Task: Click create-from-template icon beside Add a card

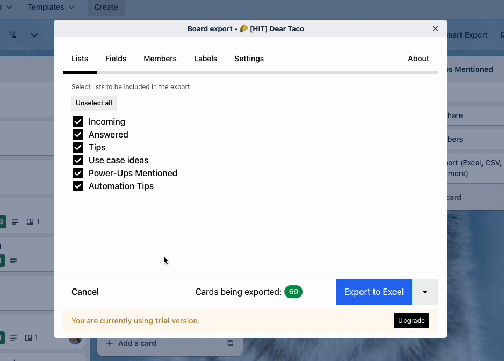Action: coord(230,343)
